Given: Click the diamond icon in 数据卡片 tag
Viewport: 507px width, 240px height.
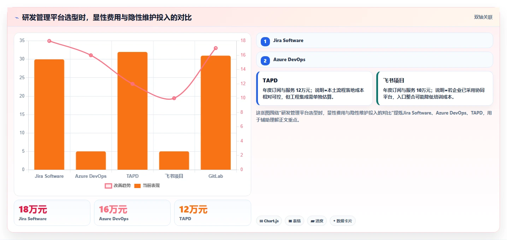Looking at the screenshot, I should coord(334,221).
